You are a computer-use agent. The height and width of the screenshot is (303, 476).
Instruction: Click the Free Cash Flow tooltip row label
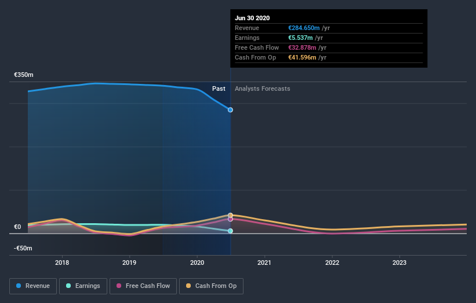click(257, 47)
